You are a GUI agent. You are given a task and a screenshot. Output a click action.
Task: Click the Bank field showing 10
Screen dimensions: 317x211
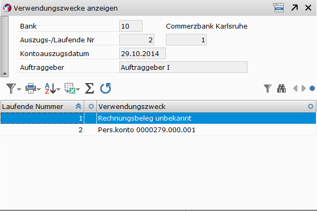click(x=131, y=26)
